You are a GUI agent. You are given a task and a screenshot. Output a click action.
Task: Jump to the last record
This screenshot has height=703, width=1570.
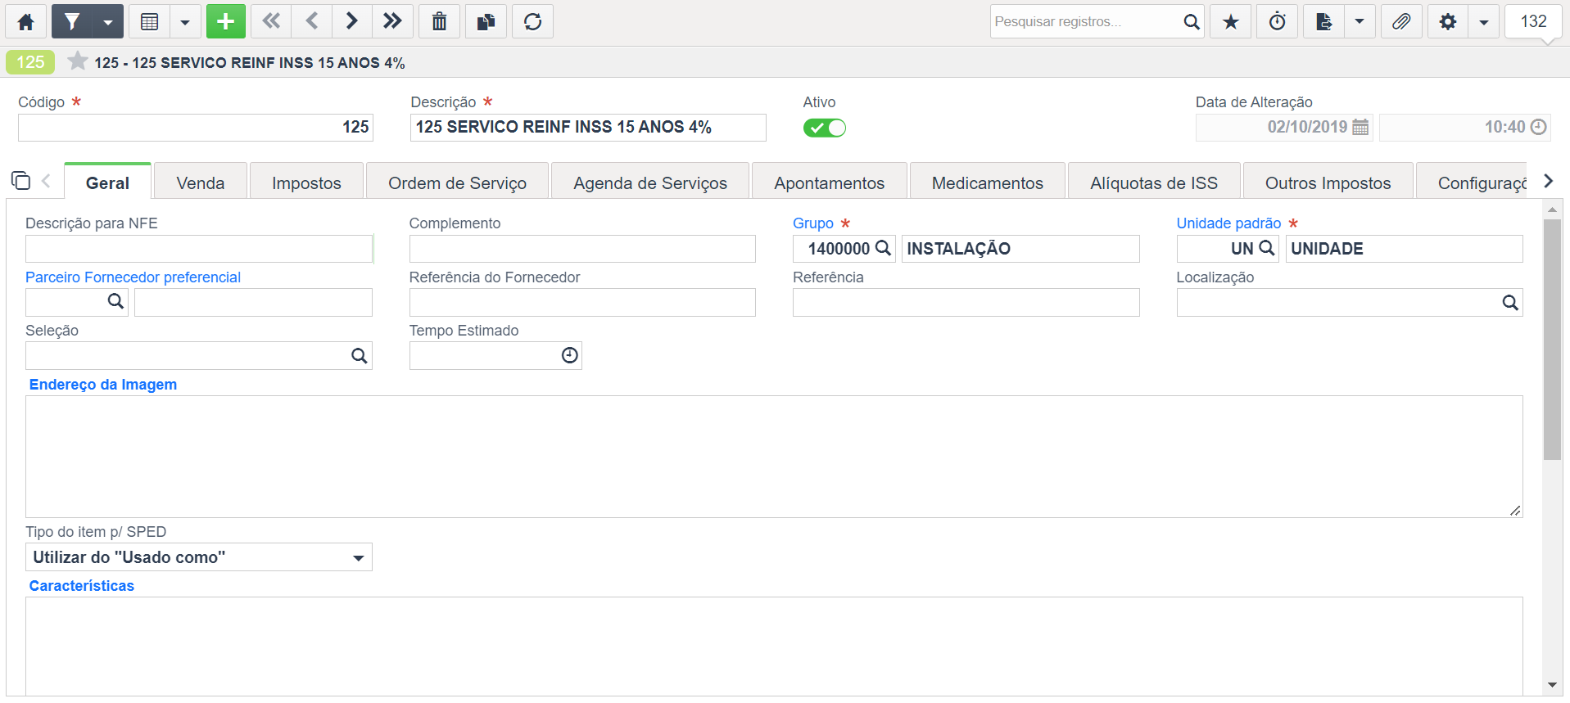pos(392,22)
